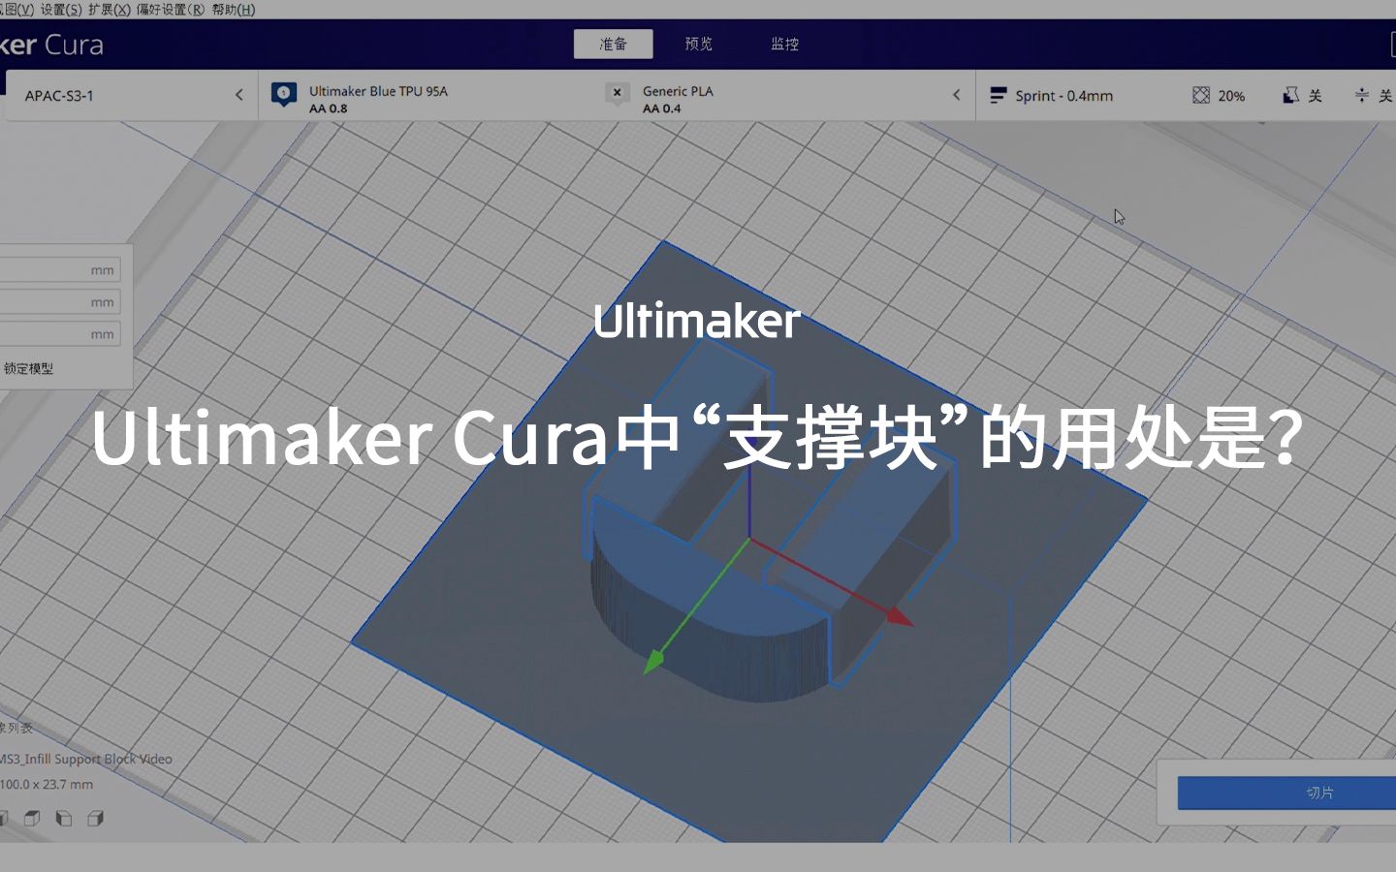The width and height of the screenshot is (1396, 872).
Task: Click the layer height profile icon
Action: 998,95
